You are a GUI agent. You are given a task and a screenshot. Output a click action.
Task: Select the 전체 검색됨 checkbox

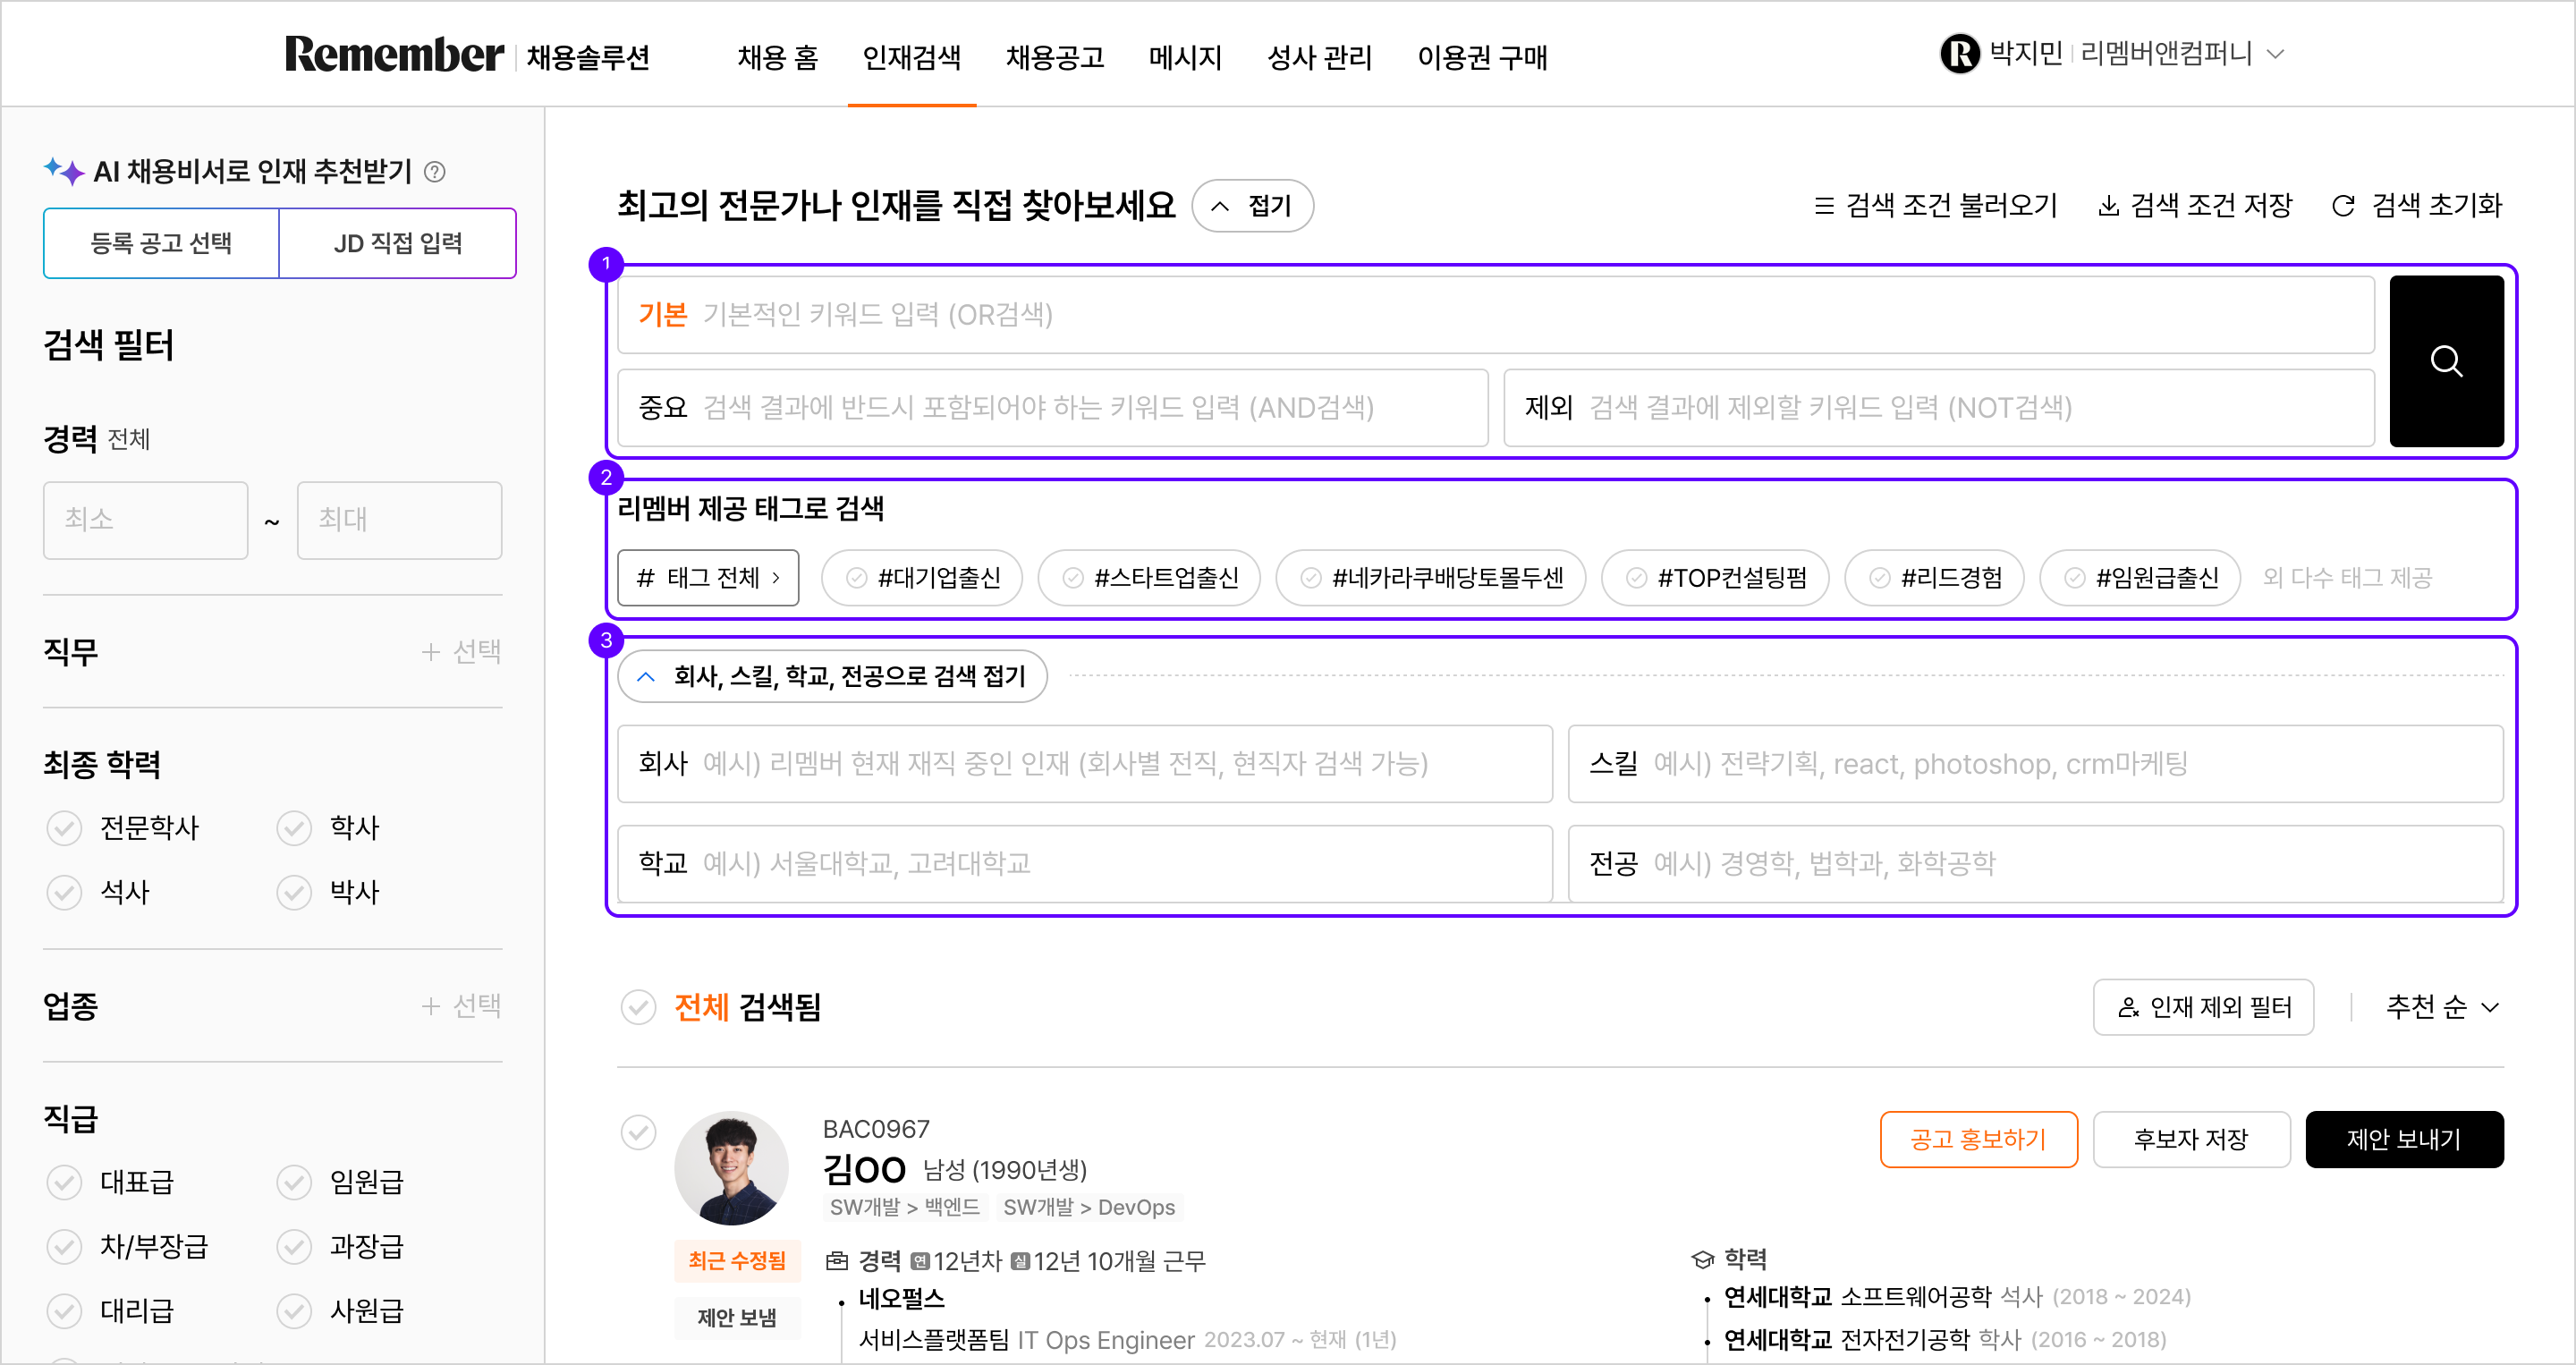coord(638,1007)
